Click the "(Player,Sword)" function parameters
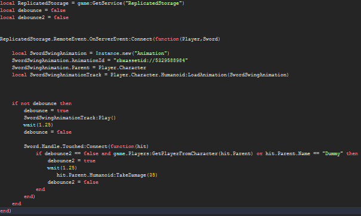 coord(200,39)
